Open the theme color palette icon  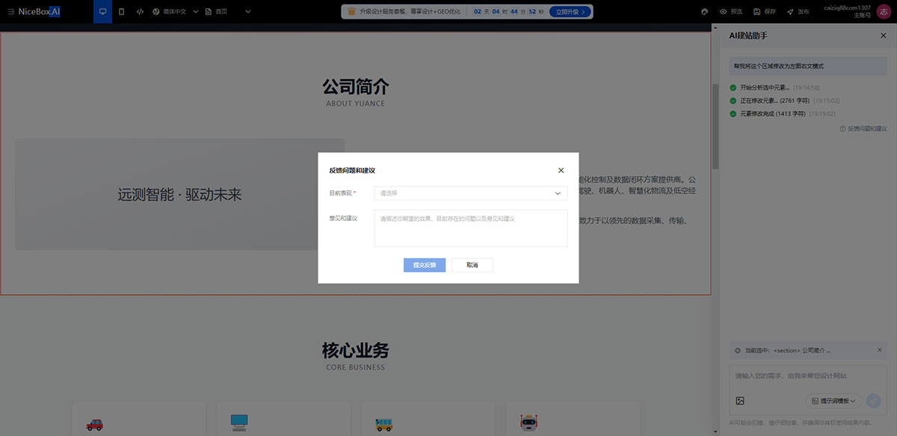[705, 12]
